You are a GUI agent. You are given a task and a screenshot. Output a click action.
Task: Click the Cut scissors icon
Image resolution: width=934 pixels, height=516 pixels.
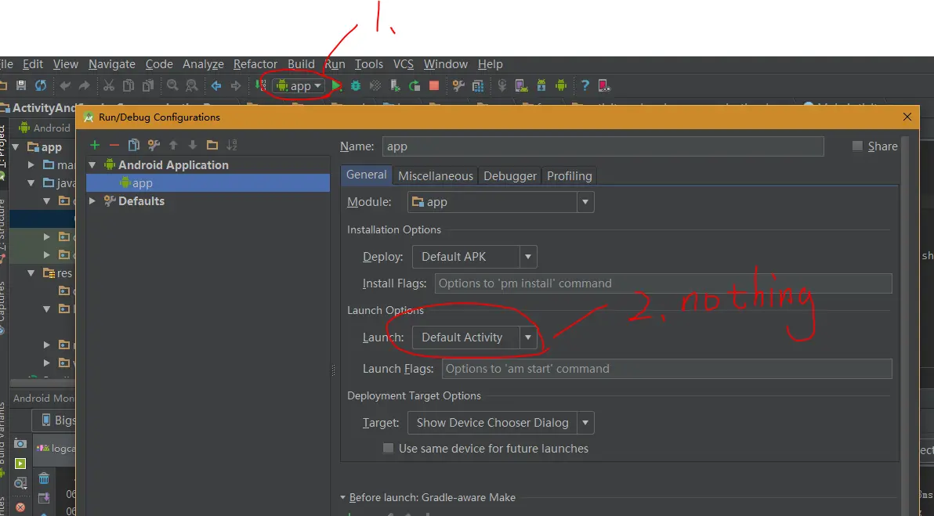[108, 85]
